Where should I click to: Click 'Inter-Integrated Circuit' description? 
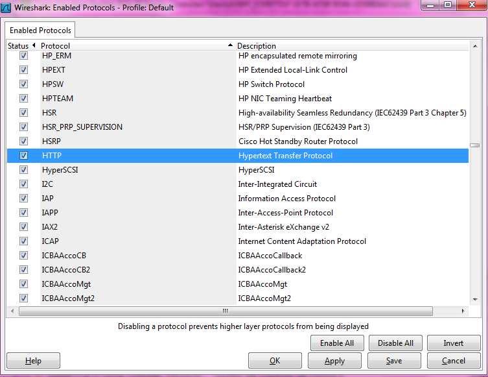(277, 184)
